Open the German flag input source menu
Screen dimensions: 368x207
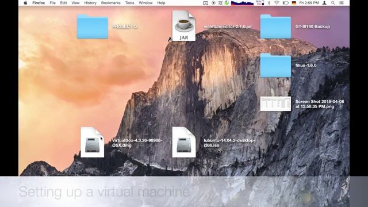tap(294, 3)
